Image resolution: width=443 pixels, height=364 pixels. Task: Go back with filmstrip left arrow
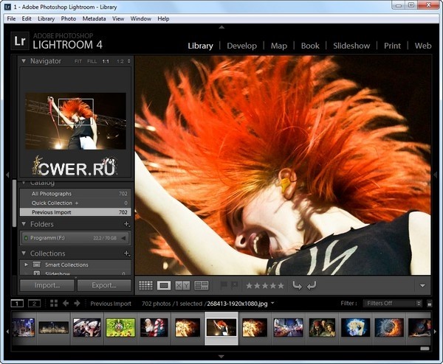[x=66, y=304]
